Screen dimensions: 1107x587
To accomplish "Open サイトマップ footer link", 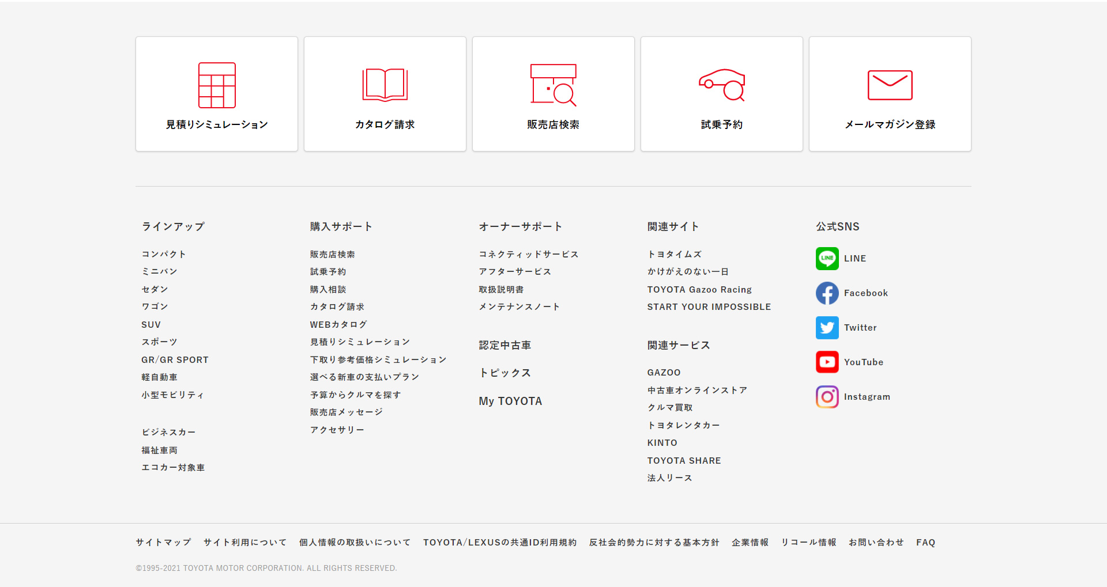I will [164, 543].
